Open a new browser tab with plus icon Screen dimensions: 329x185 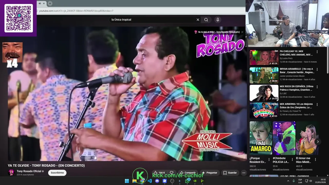click(50, 3)
